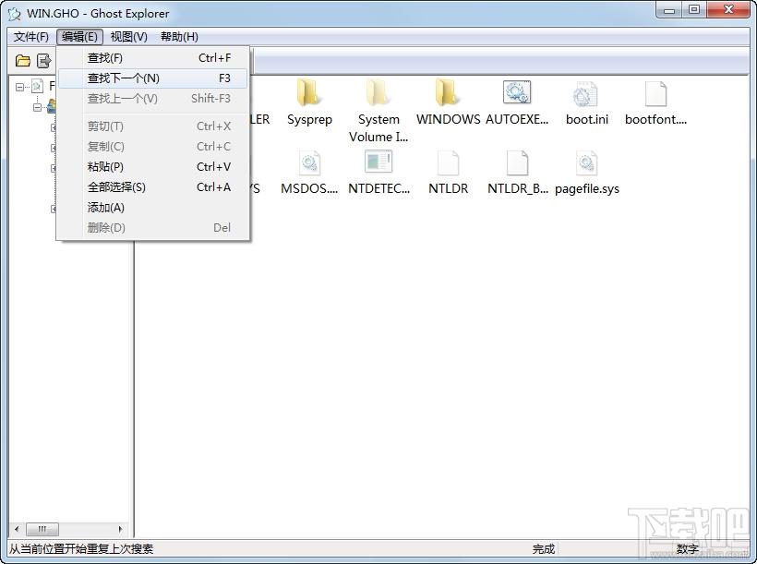Viewport: 757px width, 564px height.
Task: Click status bar text 从当前位置开始重复上次搜索
Action: click(81, 549)
